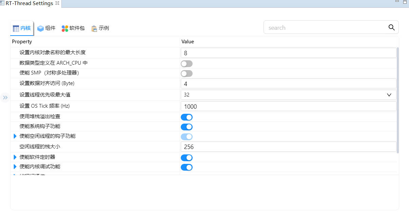This screenshot has height=214, width=409.
Task: Expand 使能空闲线程的钩子功能 row
Action: tap(15, 136)
